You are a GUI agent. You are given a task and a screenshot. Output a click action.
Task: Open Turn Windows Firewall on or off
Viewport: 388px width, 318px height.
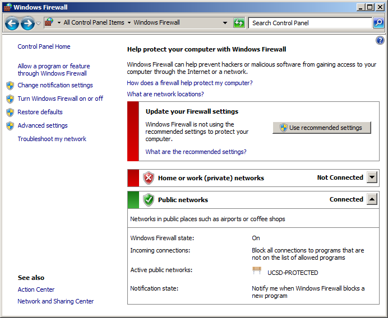[x=60, y=99]
